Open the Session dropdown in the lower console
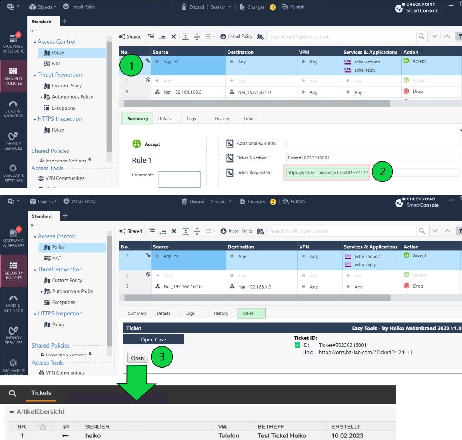This screenshot has height=440, width=462. (x=221, y=202)
